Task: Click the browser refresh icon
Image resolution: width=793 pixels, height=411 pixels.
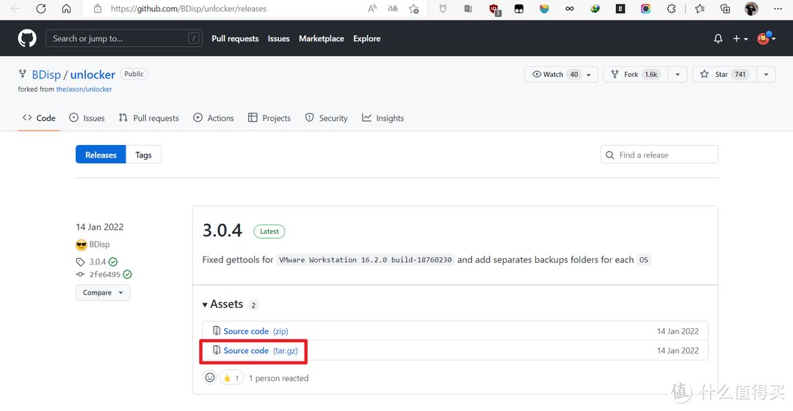Action: [x=41, y=9]
